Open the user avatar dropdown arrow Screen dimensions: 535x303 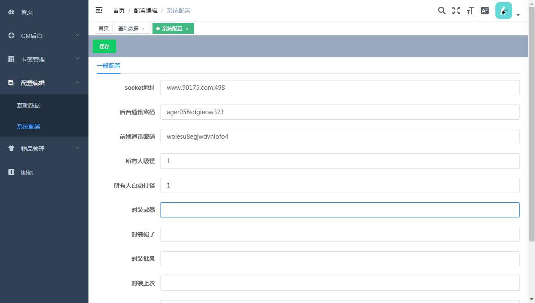518,15
